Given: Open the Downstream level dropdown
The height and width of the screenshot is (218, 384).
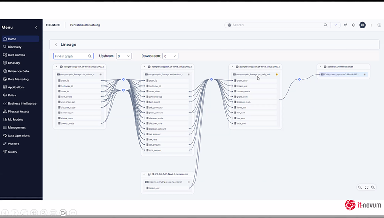Looking at the screenshot, I should (x=170, y=56).
